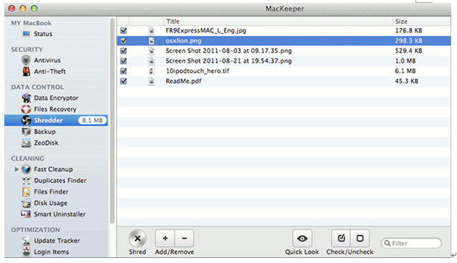Open the Update Tracker icon
The height and width of the screenshot is (263, 457).
pos(26,241)
